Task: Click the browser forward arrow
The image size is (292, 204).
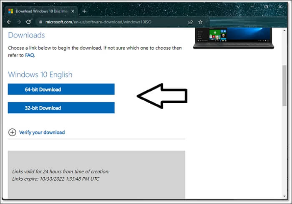Action: (x=19, y=22)
